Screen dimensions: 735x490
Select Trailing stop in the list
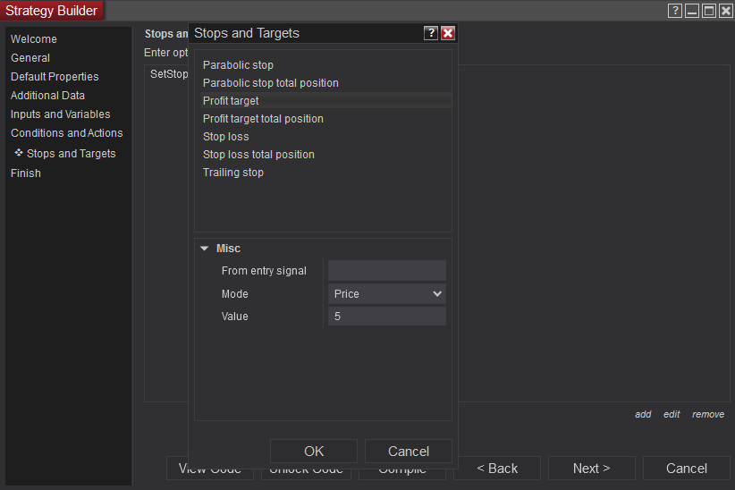point(233,173)
